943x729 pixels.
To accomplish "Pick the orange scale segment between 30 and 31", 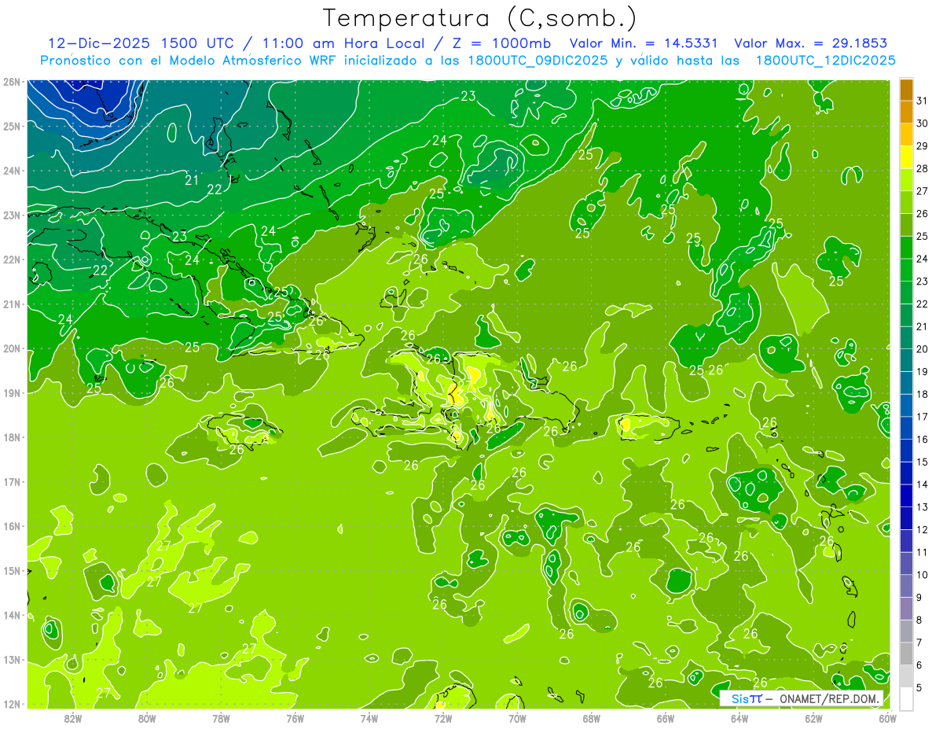I will (x=906, y=112).
